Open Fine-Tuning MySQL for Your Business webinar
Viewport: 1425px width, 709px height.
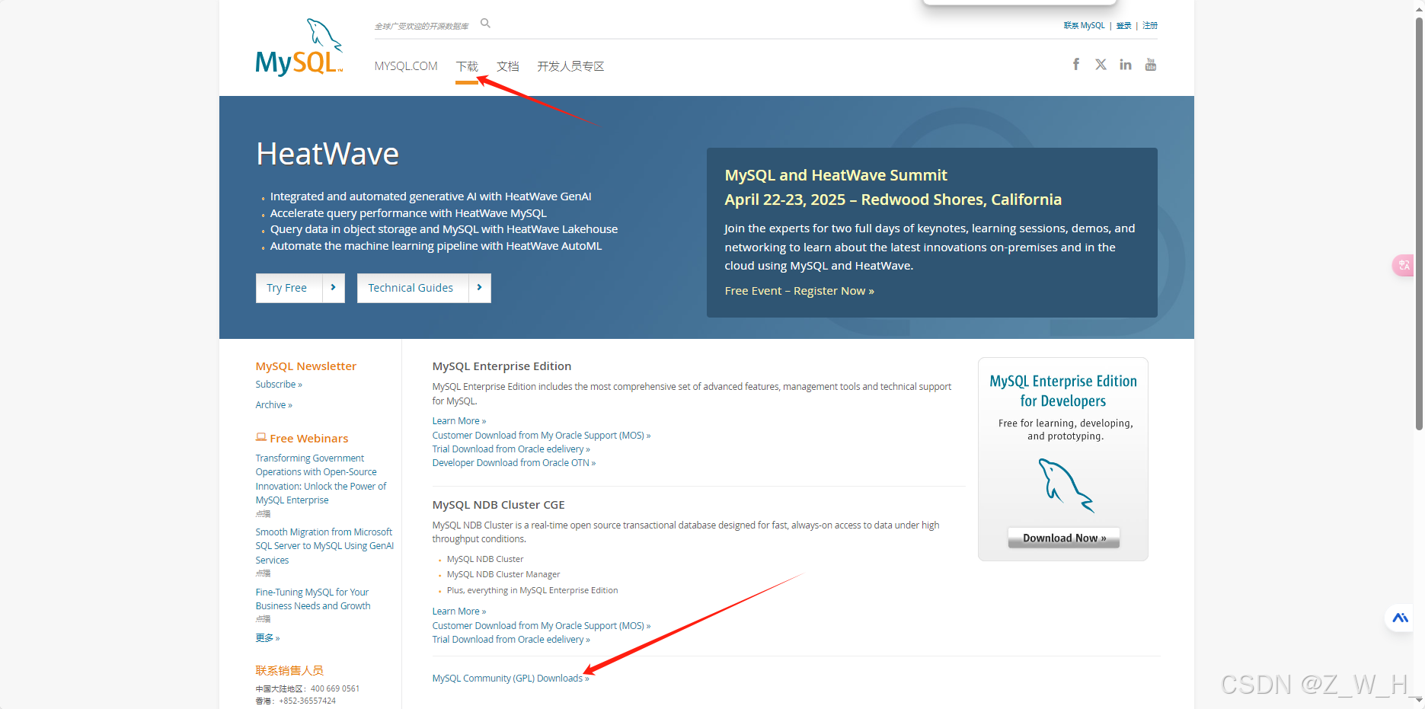pyautogui.click(x=313, y=599)
